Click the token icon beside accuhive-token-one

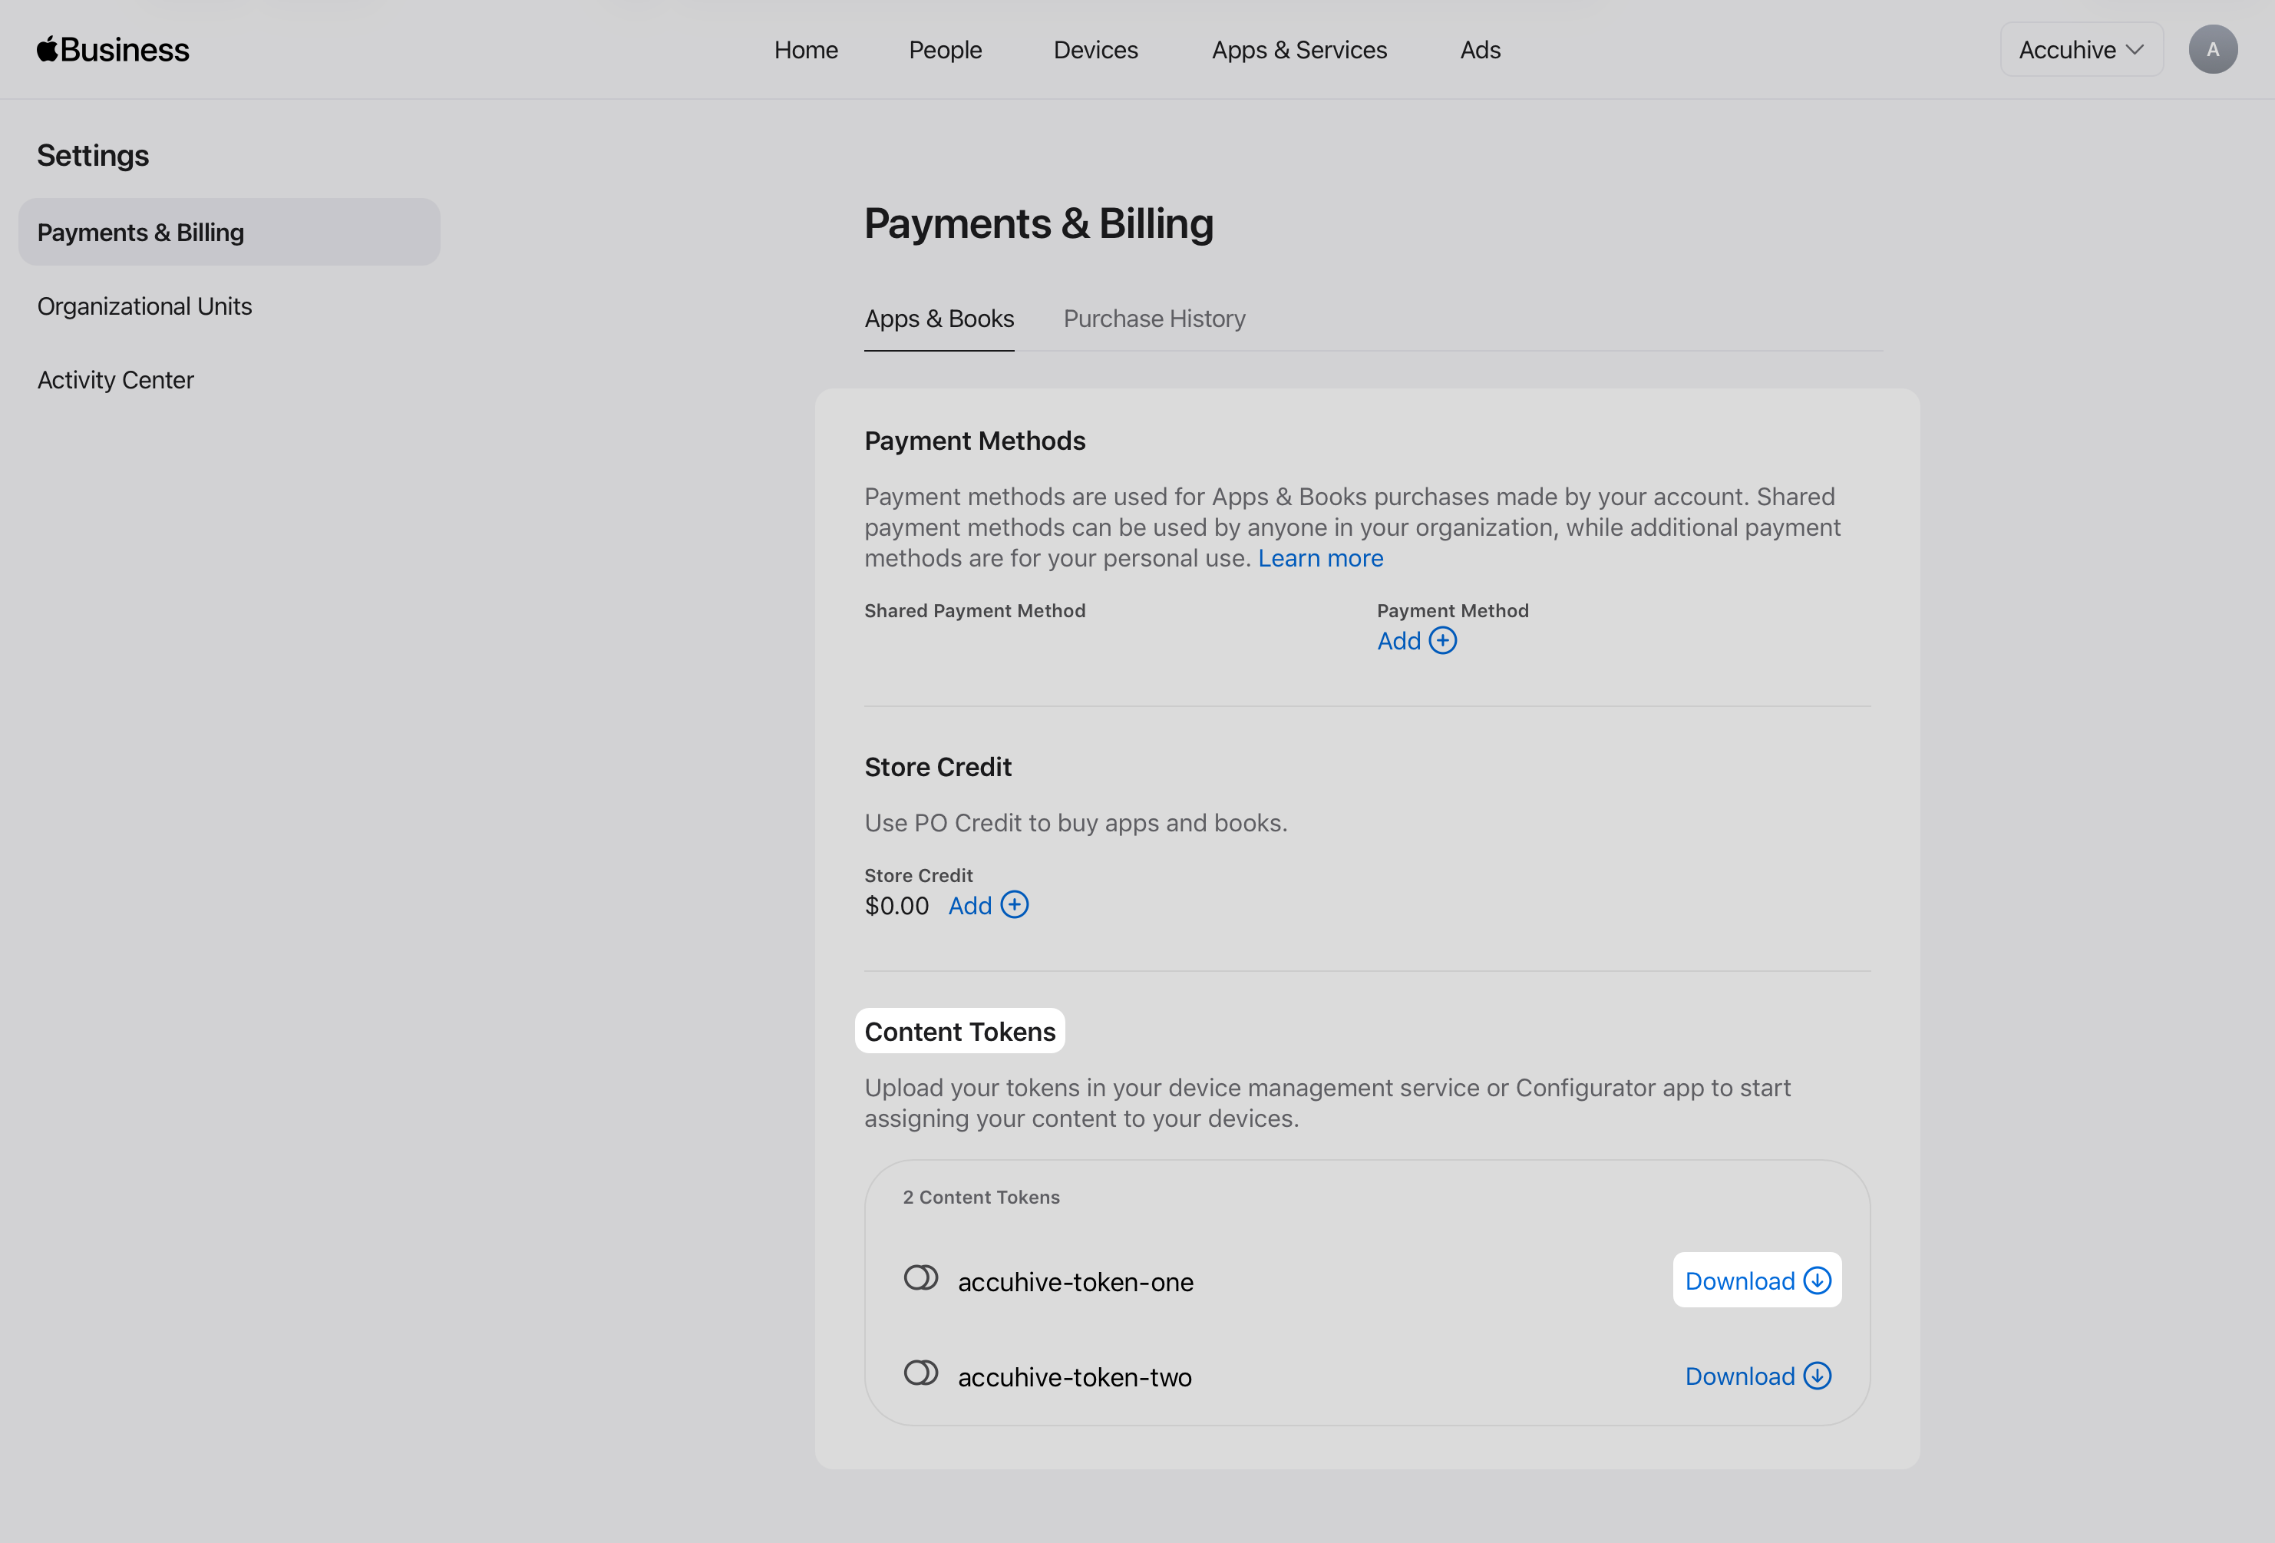tap(920, 1277)
